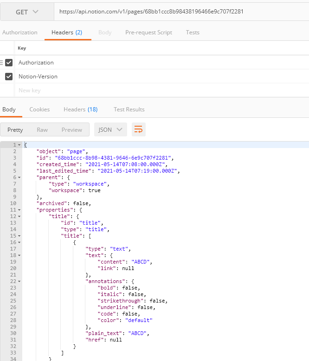Toggle the line wrap icon
Screen dimensions: 309x361
[139, 129]
